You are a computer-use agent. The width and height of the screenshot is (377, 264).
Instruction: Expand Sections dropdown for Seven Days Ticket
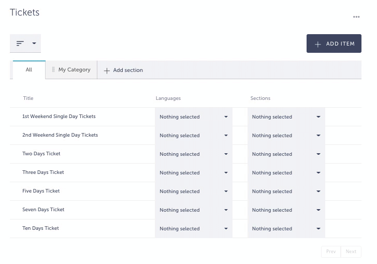pos(286,210)
